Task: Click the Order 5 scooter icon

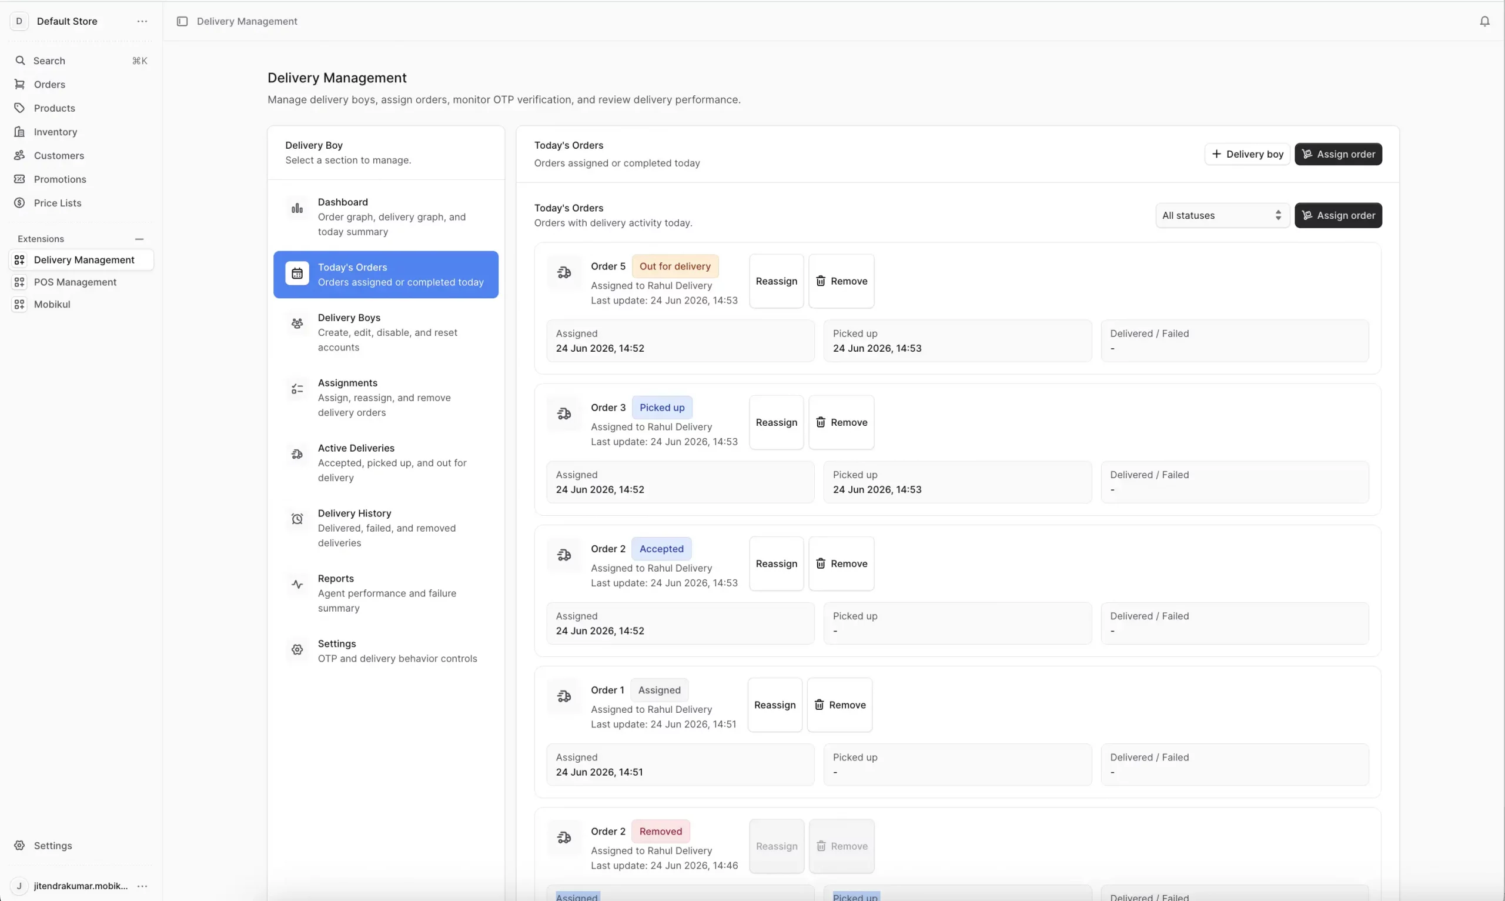Action: click(x=564, y=273)
